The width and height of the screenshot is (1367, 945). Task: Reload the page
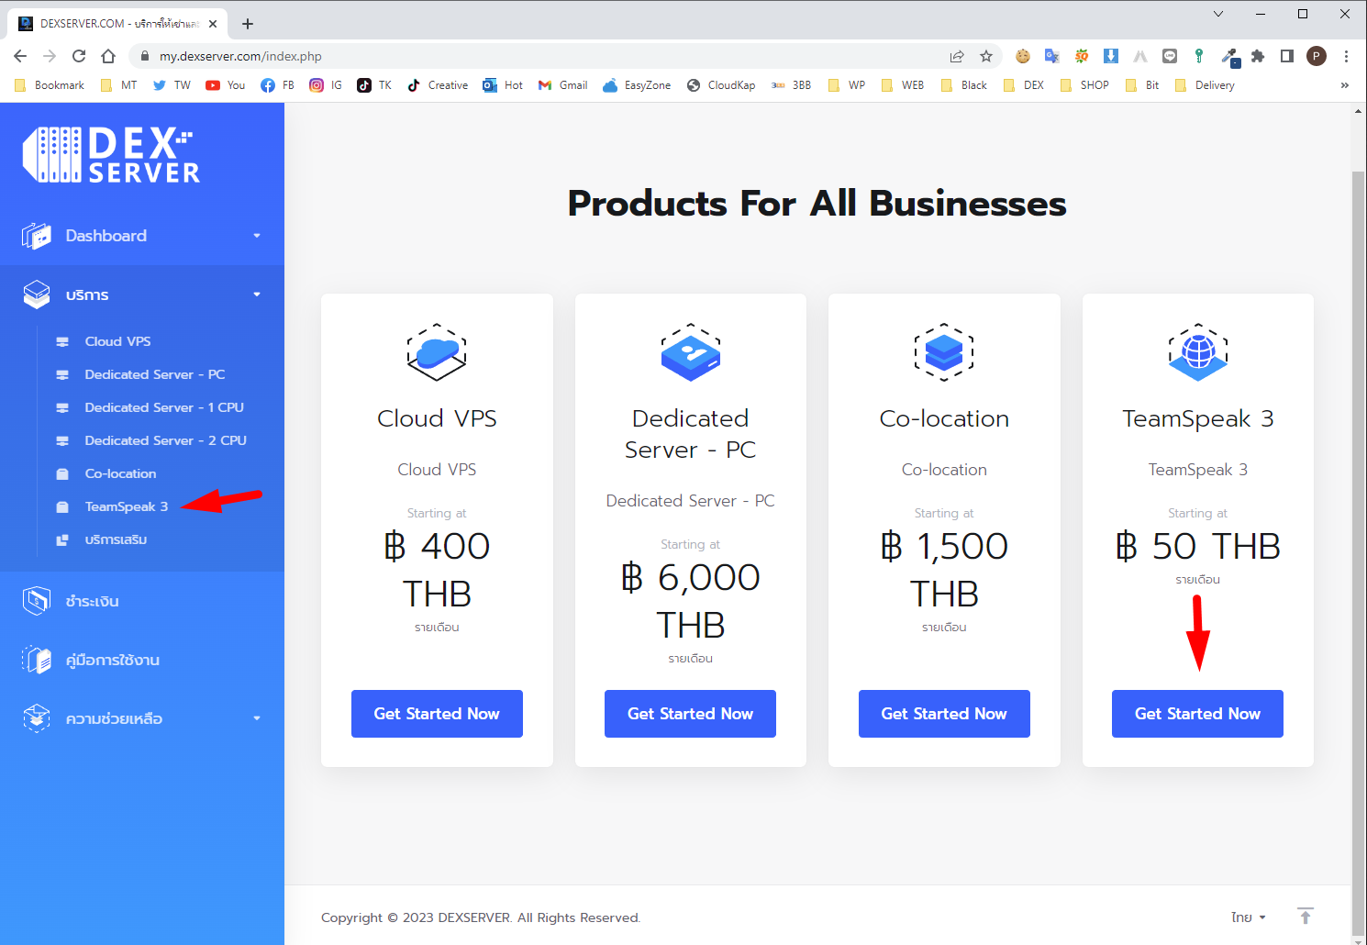click(79, 56)
